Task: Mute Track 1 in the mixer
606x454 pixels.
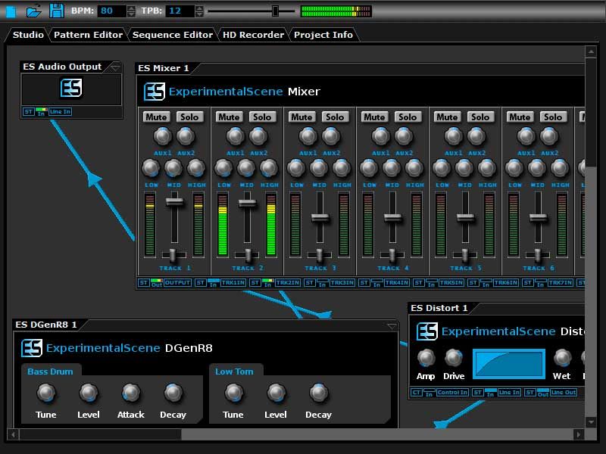Action: click(x=157, y=117)
